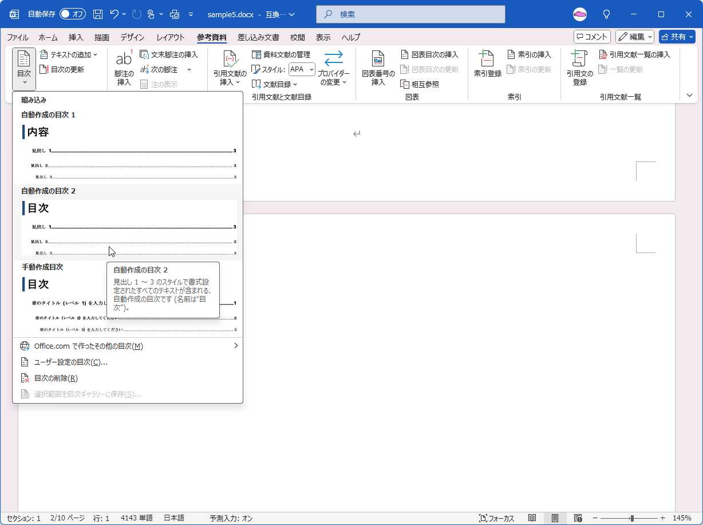Select the 索引登録 (Mark Entry) icon
Image resolution: width=703 pixels, height=525 pixels.
487,65
